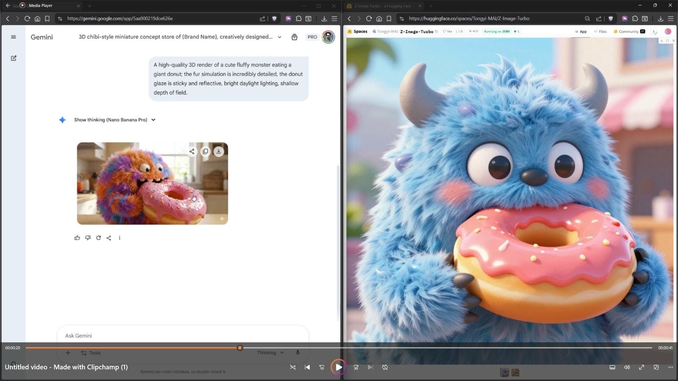The height and width of the screenshot is (381, 678).
Task: Download the generated monster image
Action: tap(219, 151)
